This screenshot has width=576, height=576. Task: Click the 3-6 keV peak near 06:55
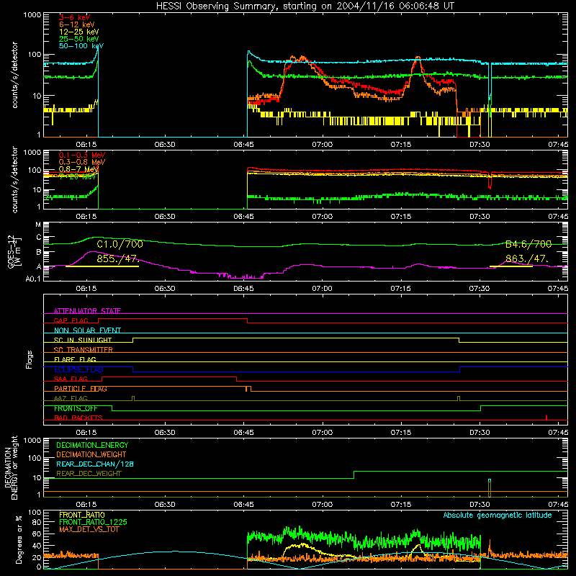302,58
